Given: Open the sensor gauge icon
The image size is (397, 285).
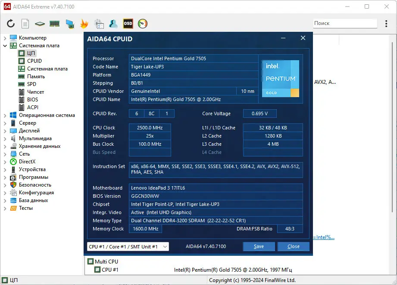Looking at the screenshot, I should point(143,24).
